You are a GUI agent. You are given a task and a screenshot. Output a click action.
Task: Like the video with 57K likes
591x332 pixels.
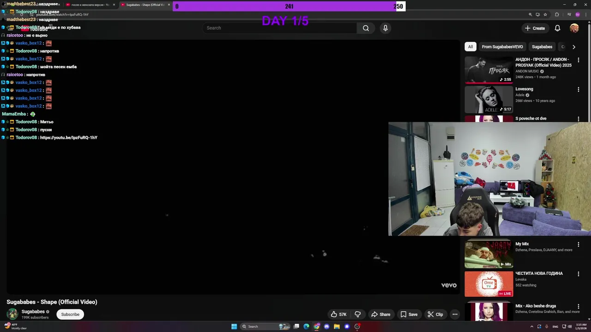pyautogui.click(x=338, y=314)
